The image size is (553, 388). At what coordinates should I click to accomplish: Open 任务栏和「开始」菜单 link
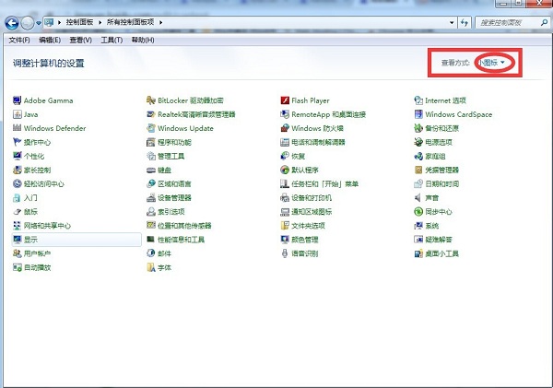tap(324, 183)
